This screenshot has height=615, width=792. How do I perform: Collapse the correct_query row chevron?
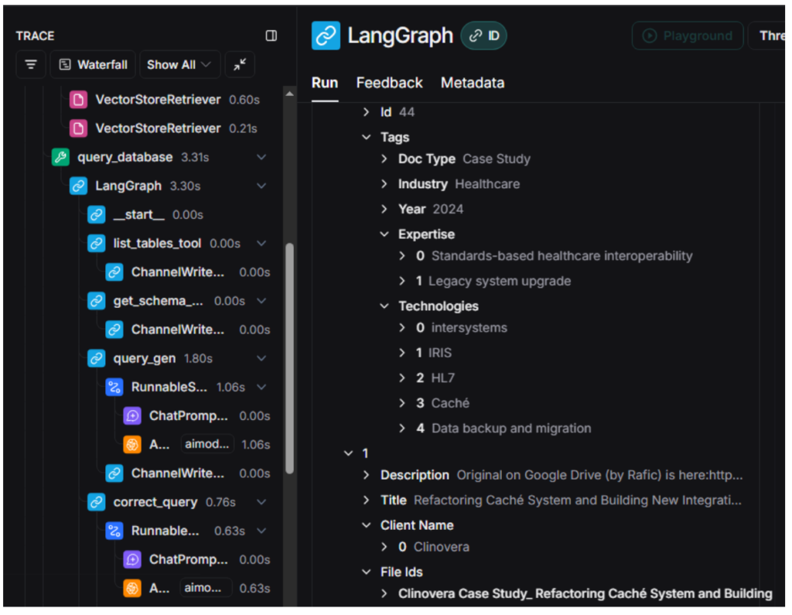click(x=261, y=502)
